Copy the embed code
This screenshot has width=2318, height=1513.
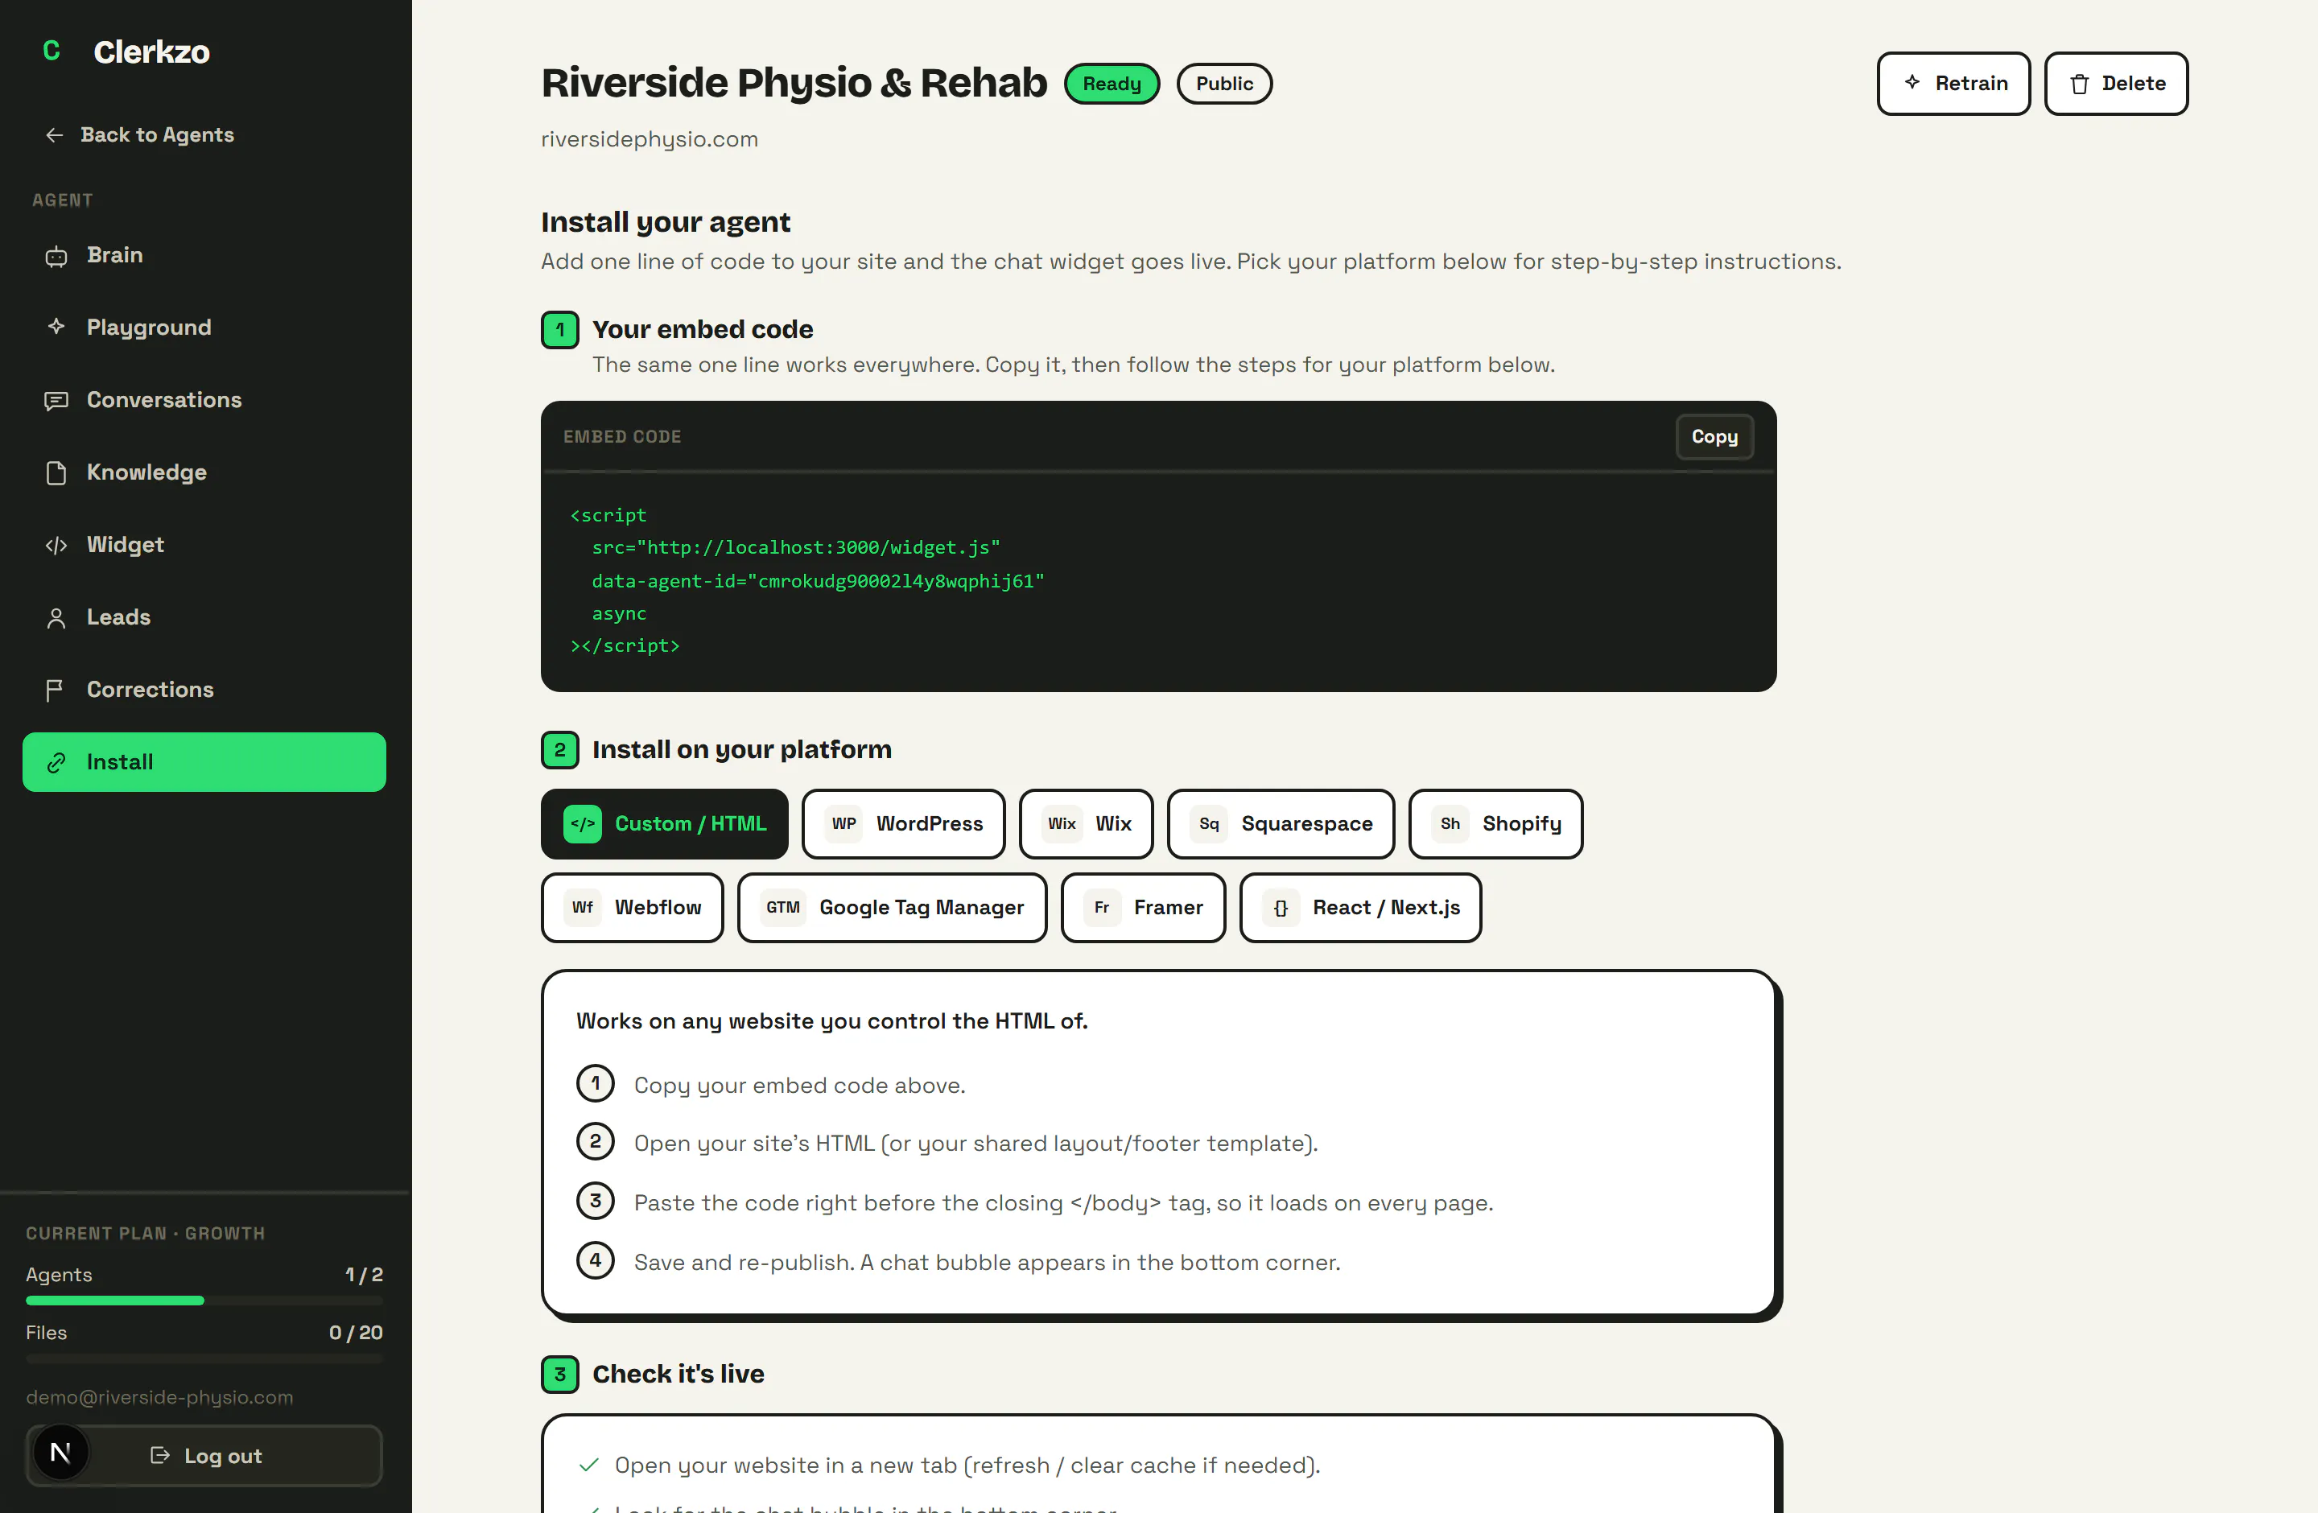click(x=1714, y=437)
